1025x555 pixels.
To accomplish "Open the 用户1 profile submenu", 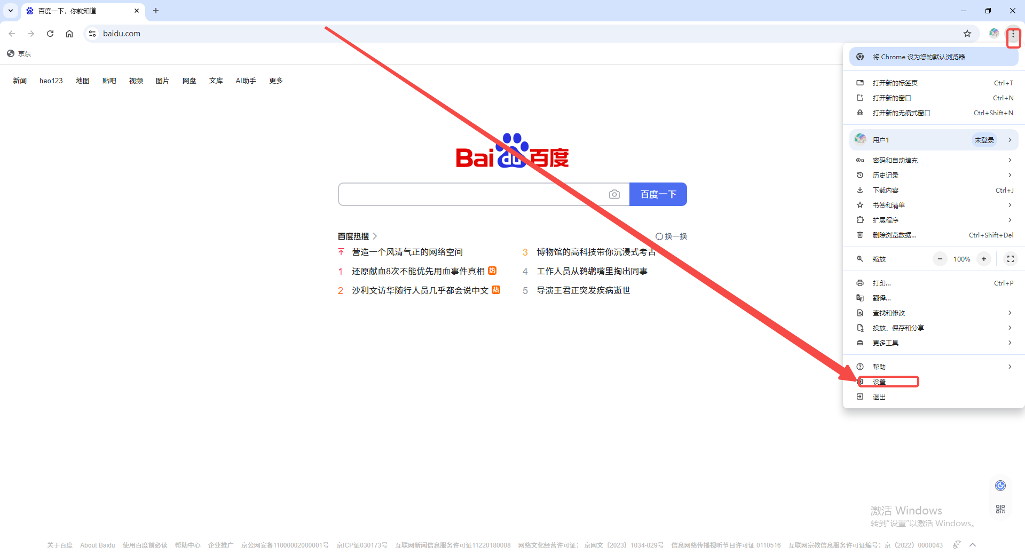I will [x=934, y=140].
